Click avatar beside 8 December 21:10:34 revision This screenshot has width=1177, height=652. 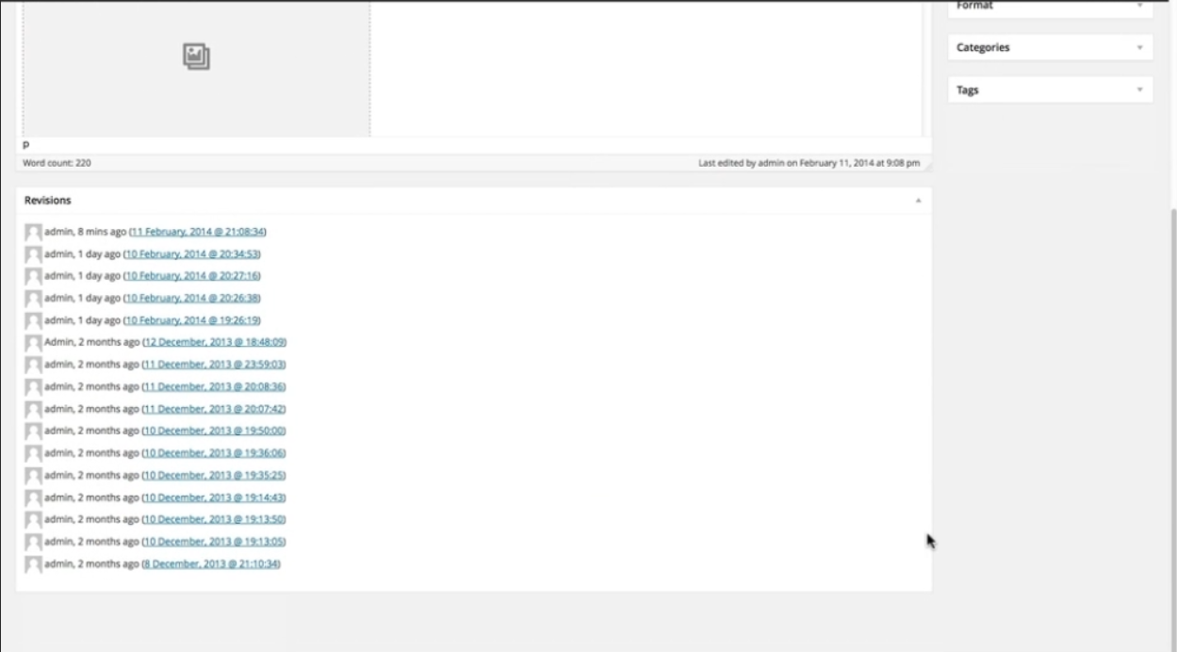pos(34,564)
